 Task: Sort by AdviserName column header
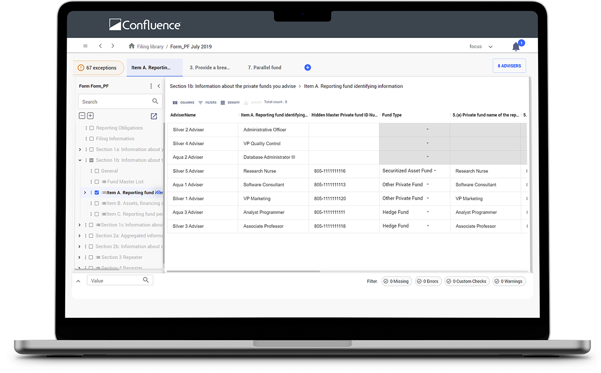click(x=183, y=115)
